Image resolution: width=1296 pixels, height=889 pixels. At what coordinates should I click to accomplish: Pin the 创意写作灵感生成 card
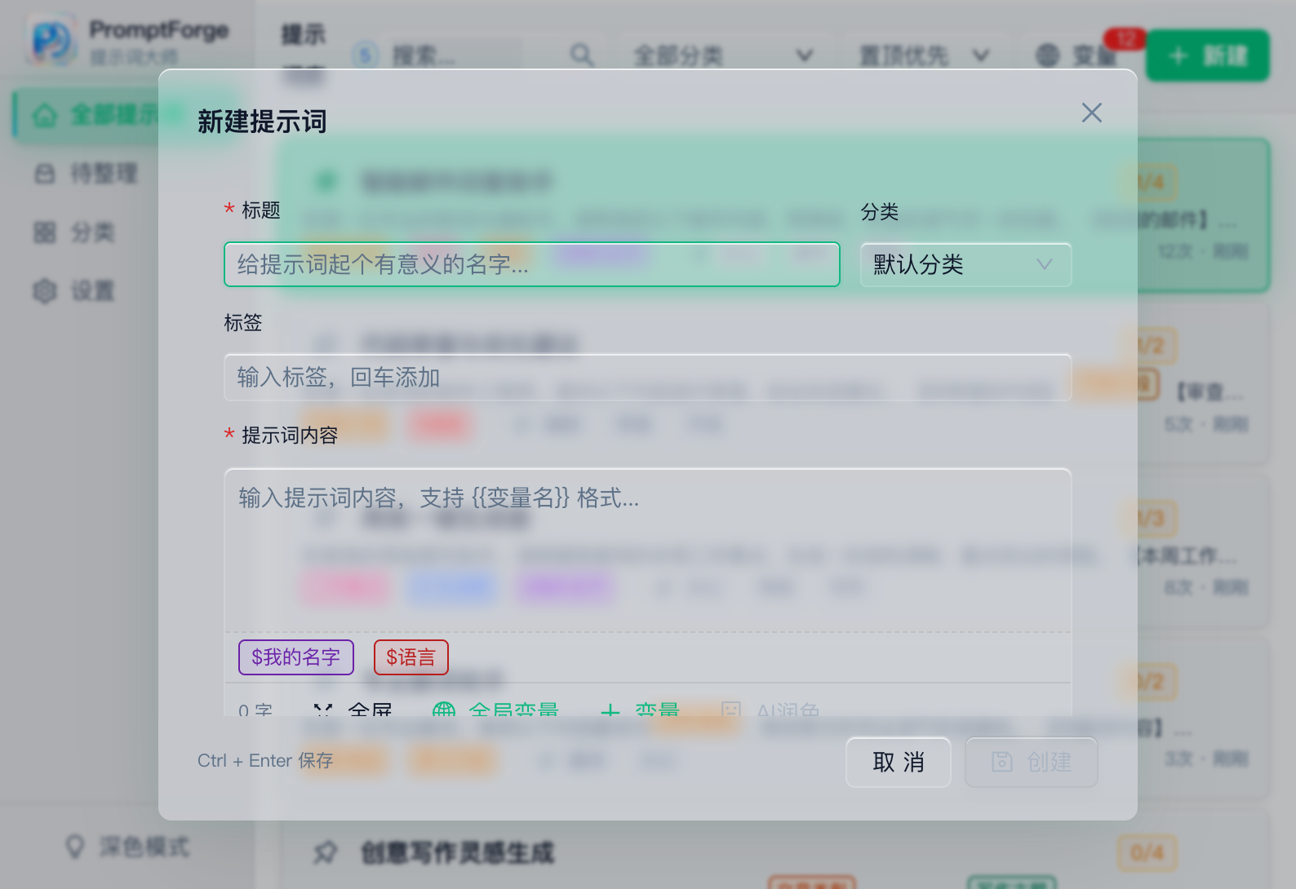coord(326,853)
